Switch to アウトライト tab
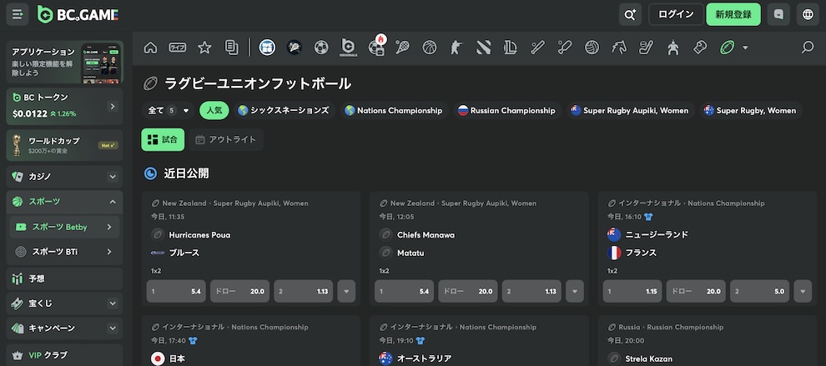Screen dimensions: 826x366 (225, 139)
